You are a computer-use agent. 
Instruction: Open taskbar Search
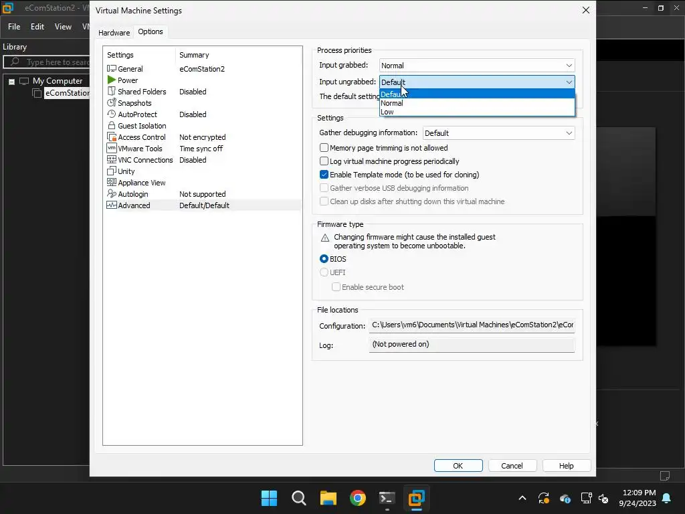(299, 498)
